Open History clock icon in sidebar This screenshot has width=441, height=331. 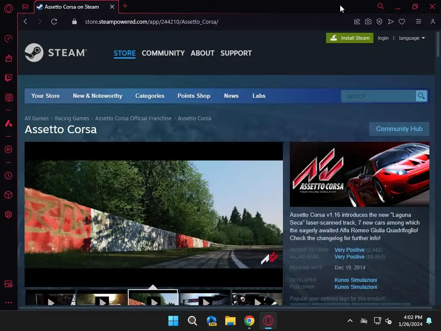pyautogui.click(x=9, y=176)
